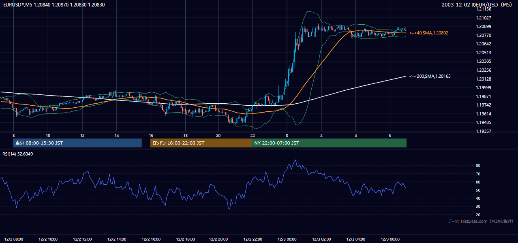Click the RSI(14) 52.6049 indicator label

click(x=18, y=154)
